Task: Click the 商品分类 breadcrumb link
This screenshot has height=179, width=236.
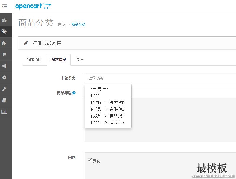Action: (x=78, y=25)
